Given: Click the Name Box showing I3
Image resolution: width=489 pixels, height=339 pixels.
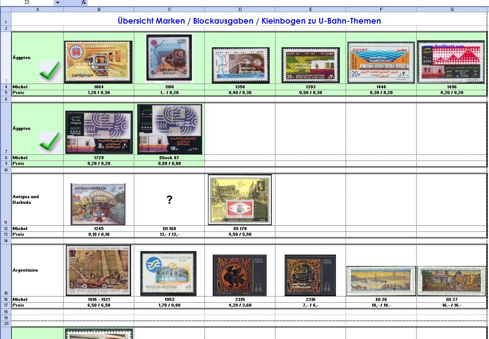Looking at the screenshot, I should pyautogui.click(x=26, y=3).
